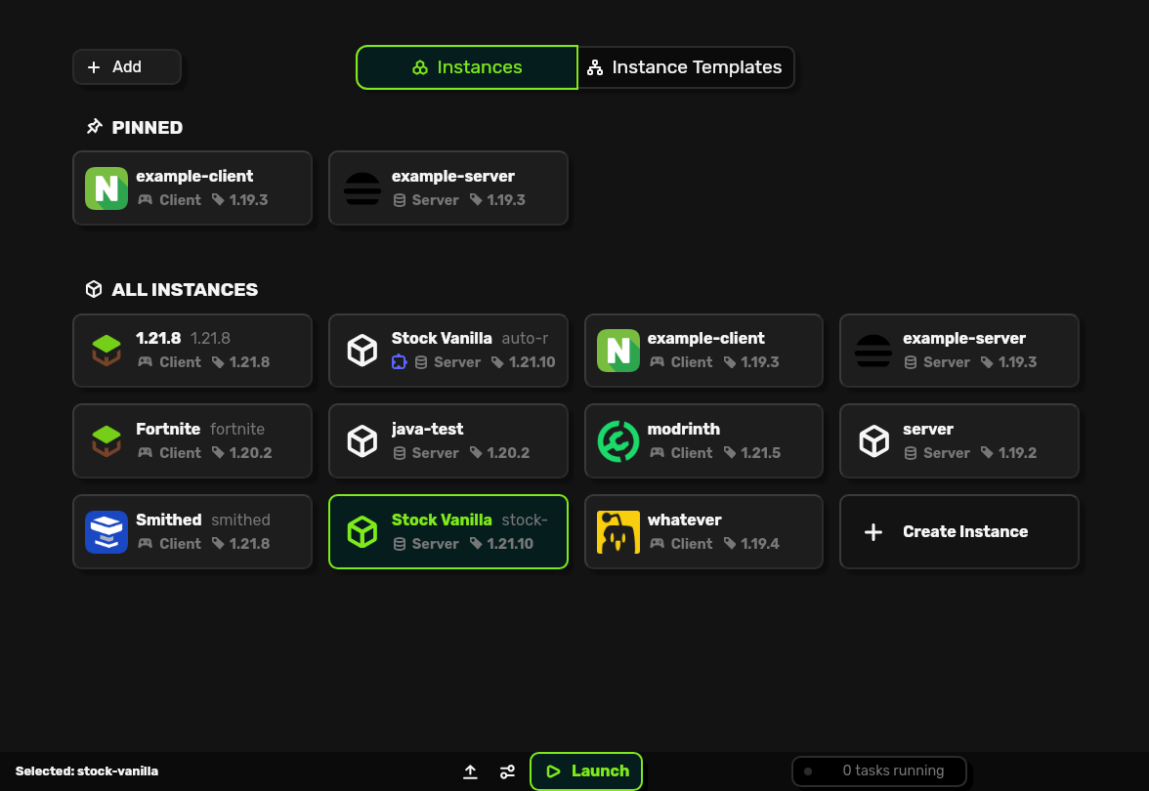Click the yellow creature icon on whatever instance
This screenshot has width=1149, height=791.
click(x=617, y=531)
